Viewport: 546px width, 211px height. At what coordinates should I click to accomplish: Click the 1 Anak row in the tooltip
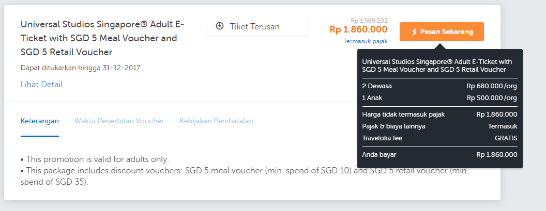[x=439, y=98]
